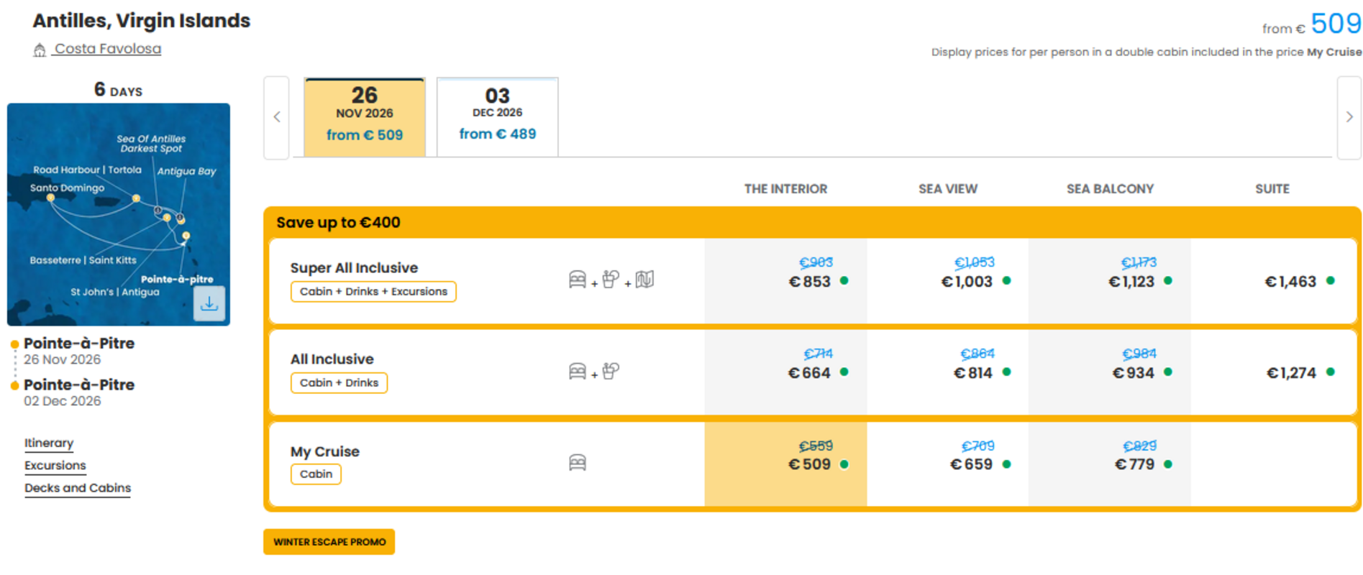Select All Inclusive Sea Balcony at €934
Image resolution: width=1363 pixels, height=575 pixels.
pos(1110,372)
